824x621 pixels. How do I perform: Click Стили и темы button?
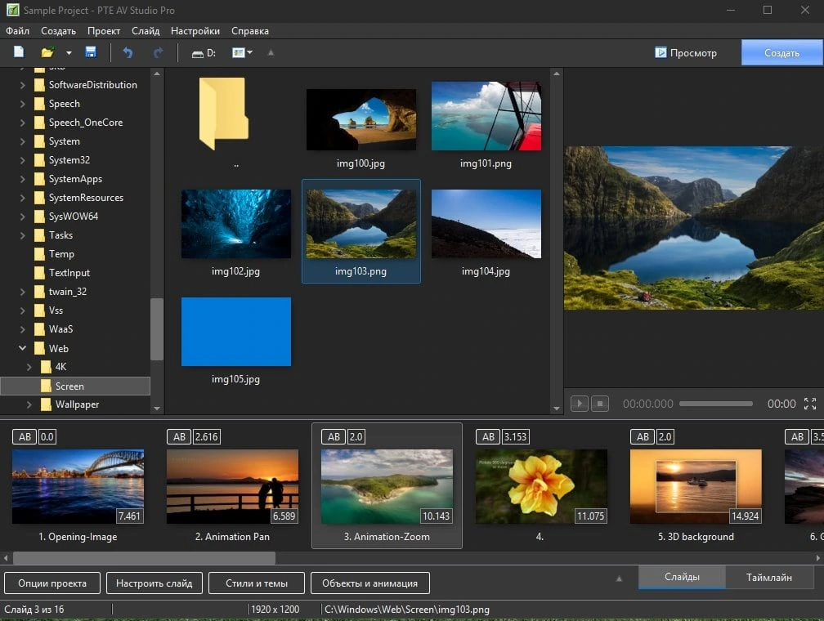(x=257, y=583)
